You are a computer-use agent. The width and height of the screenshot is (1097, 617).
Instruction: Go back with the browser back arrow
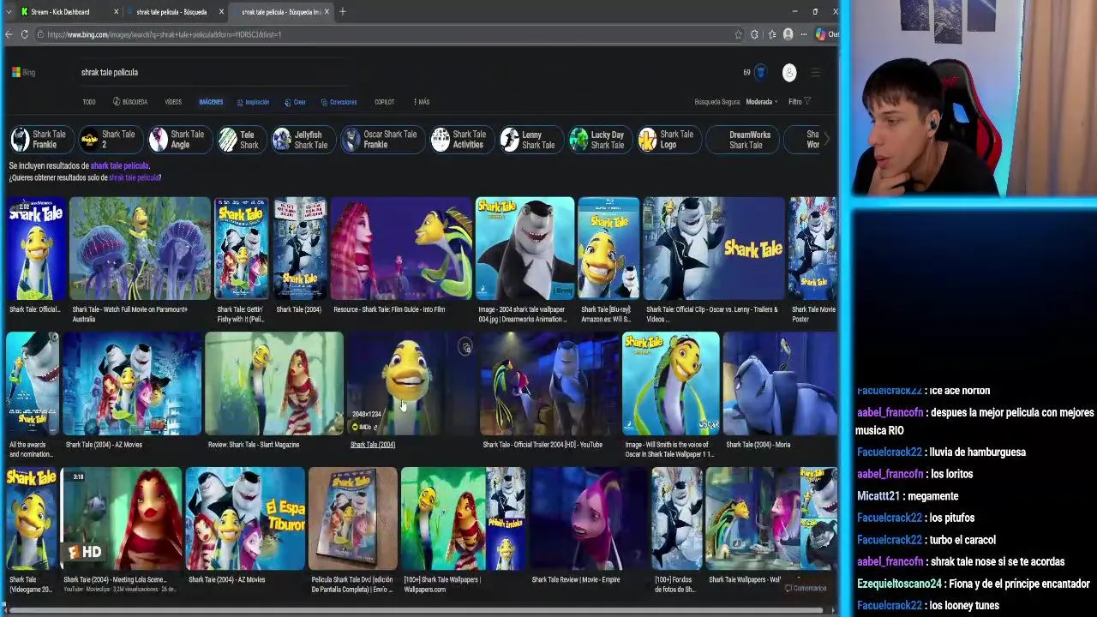[9, 34]
